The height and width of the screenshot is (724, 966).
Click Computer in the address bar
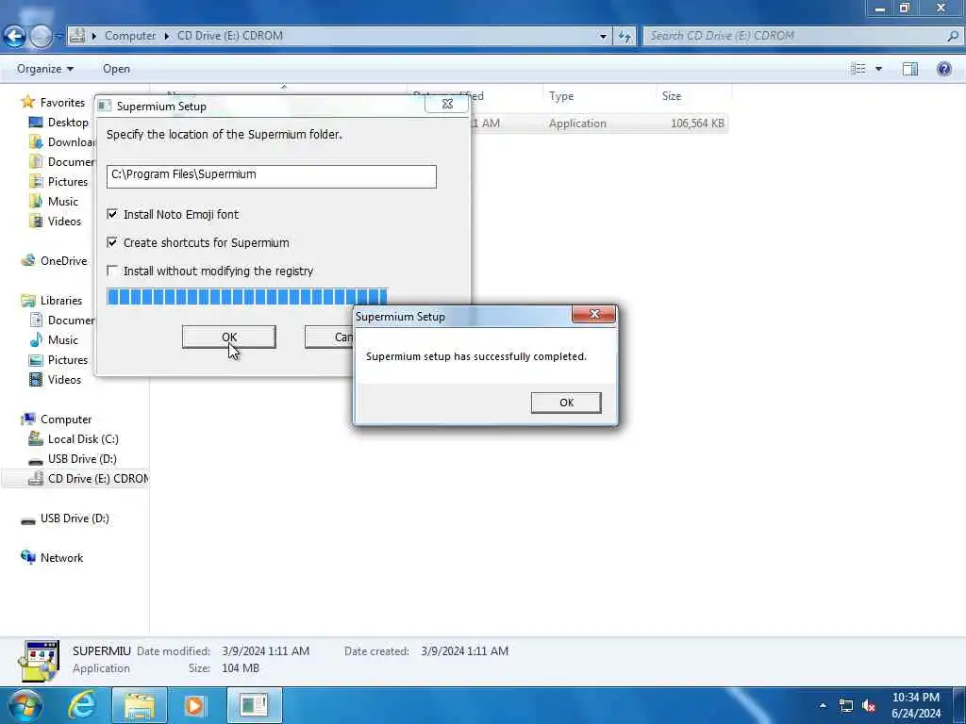click(130, 36)
